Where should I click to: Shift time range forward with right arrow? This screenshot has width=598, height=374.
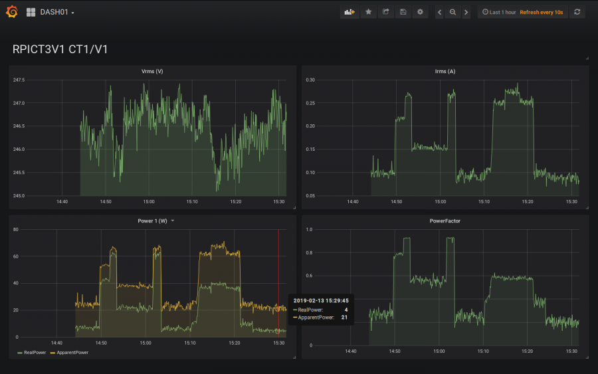(x=466, y=12)
